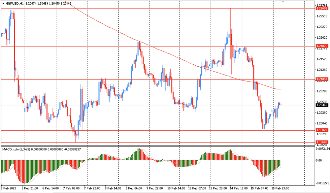Click the 1.20785 value on price axis
330x193 pixels.
(x=322, y=91)
